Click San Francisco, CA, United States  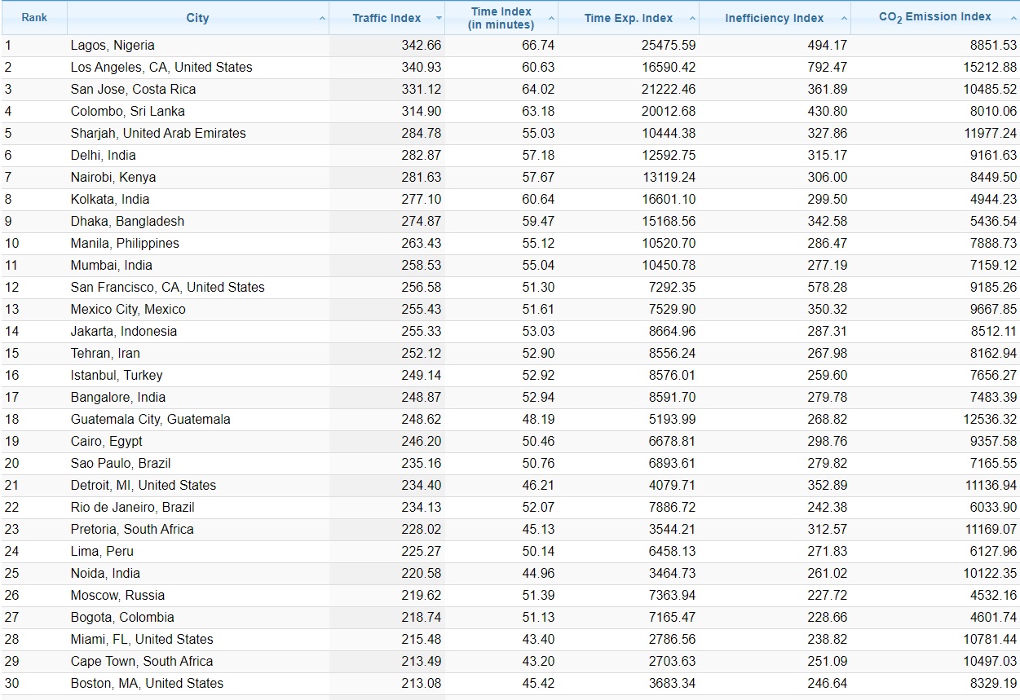pos(168,287)
